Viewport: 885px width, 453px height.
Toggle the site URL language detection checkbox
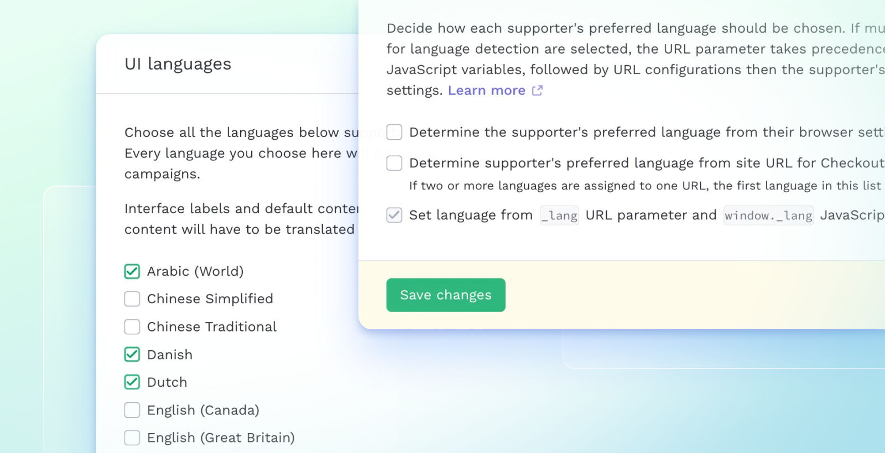(x=394, y=163)
